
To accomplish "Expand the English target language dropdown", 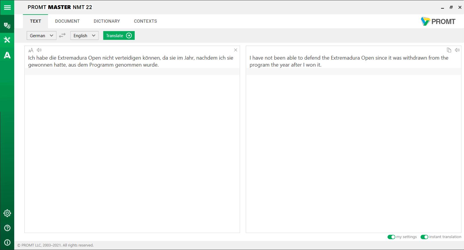I will click(x=84, y=35).
